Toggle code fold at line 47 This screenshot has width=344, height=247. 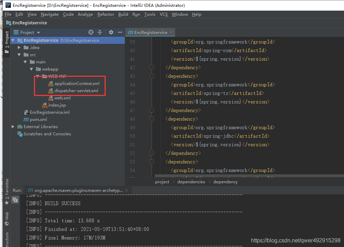pos(152,110)
